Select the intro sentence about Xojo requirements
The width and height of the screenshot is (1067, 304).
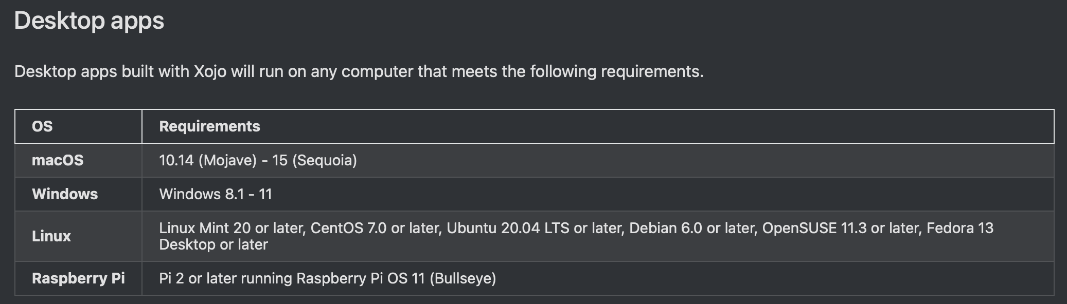359,71
